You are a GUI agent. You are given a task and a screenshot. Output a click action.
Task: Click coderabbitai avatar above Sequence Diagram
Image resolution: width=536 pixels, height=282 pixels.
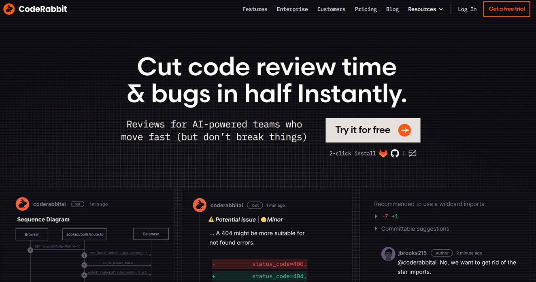coord(22,204)
